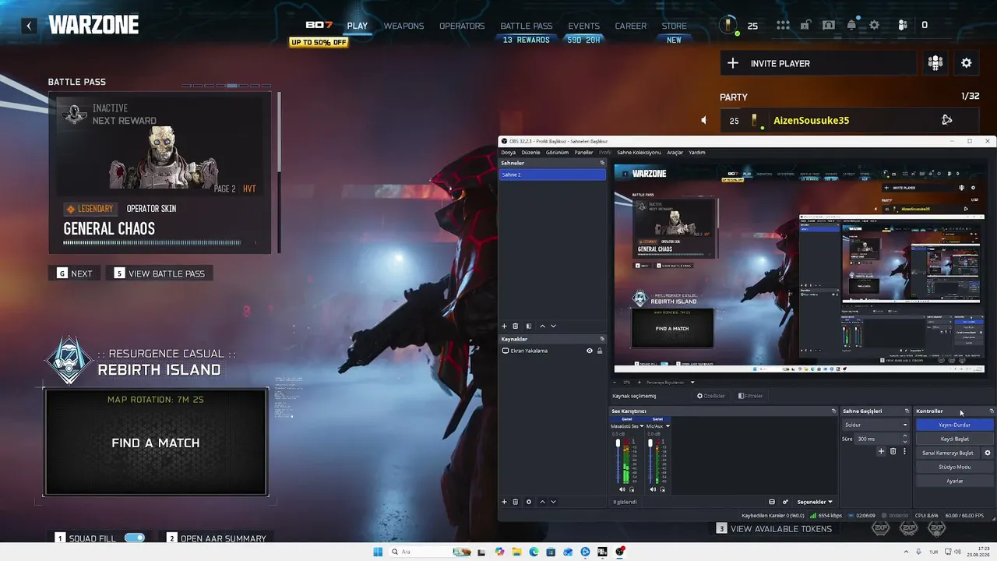
Task: Open Soldur transition dropdown
Action: pos(875,425)
